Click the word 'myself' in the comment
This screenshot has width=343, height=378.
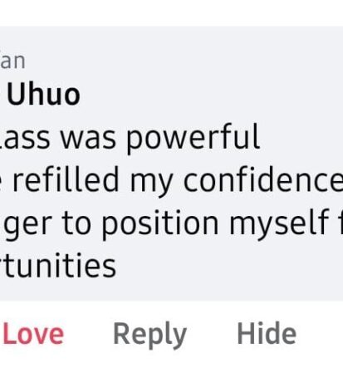click(280, 224)
